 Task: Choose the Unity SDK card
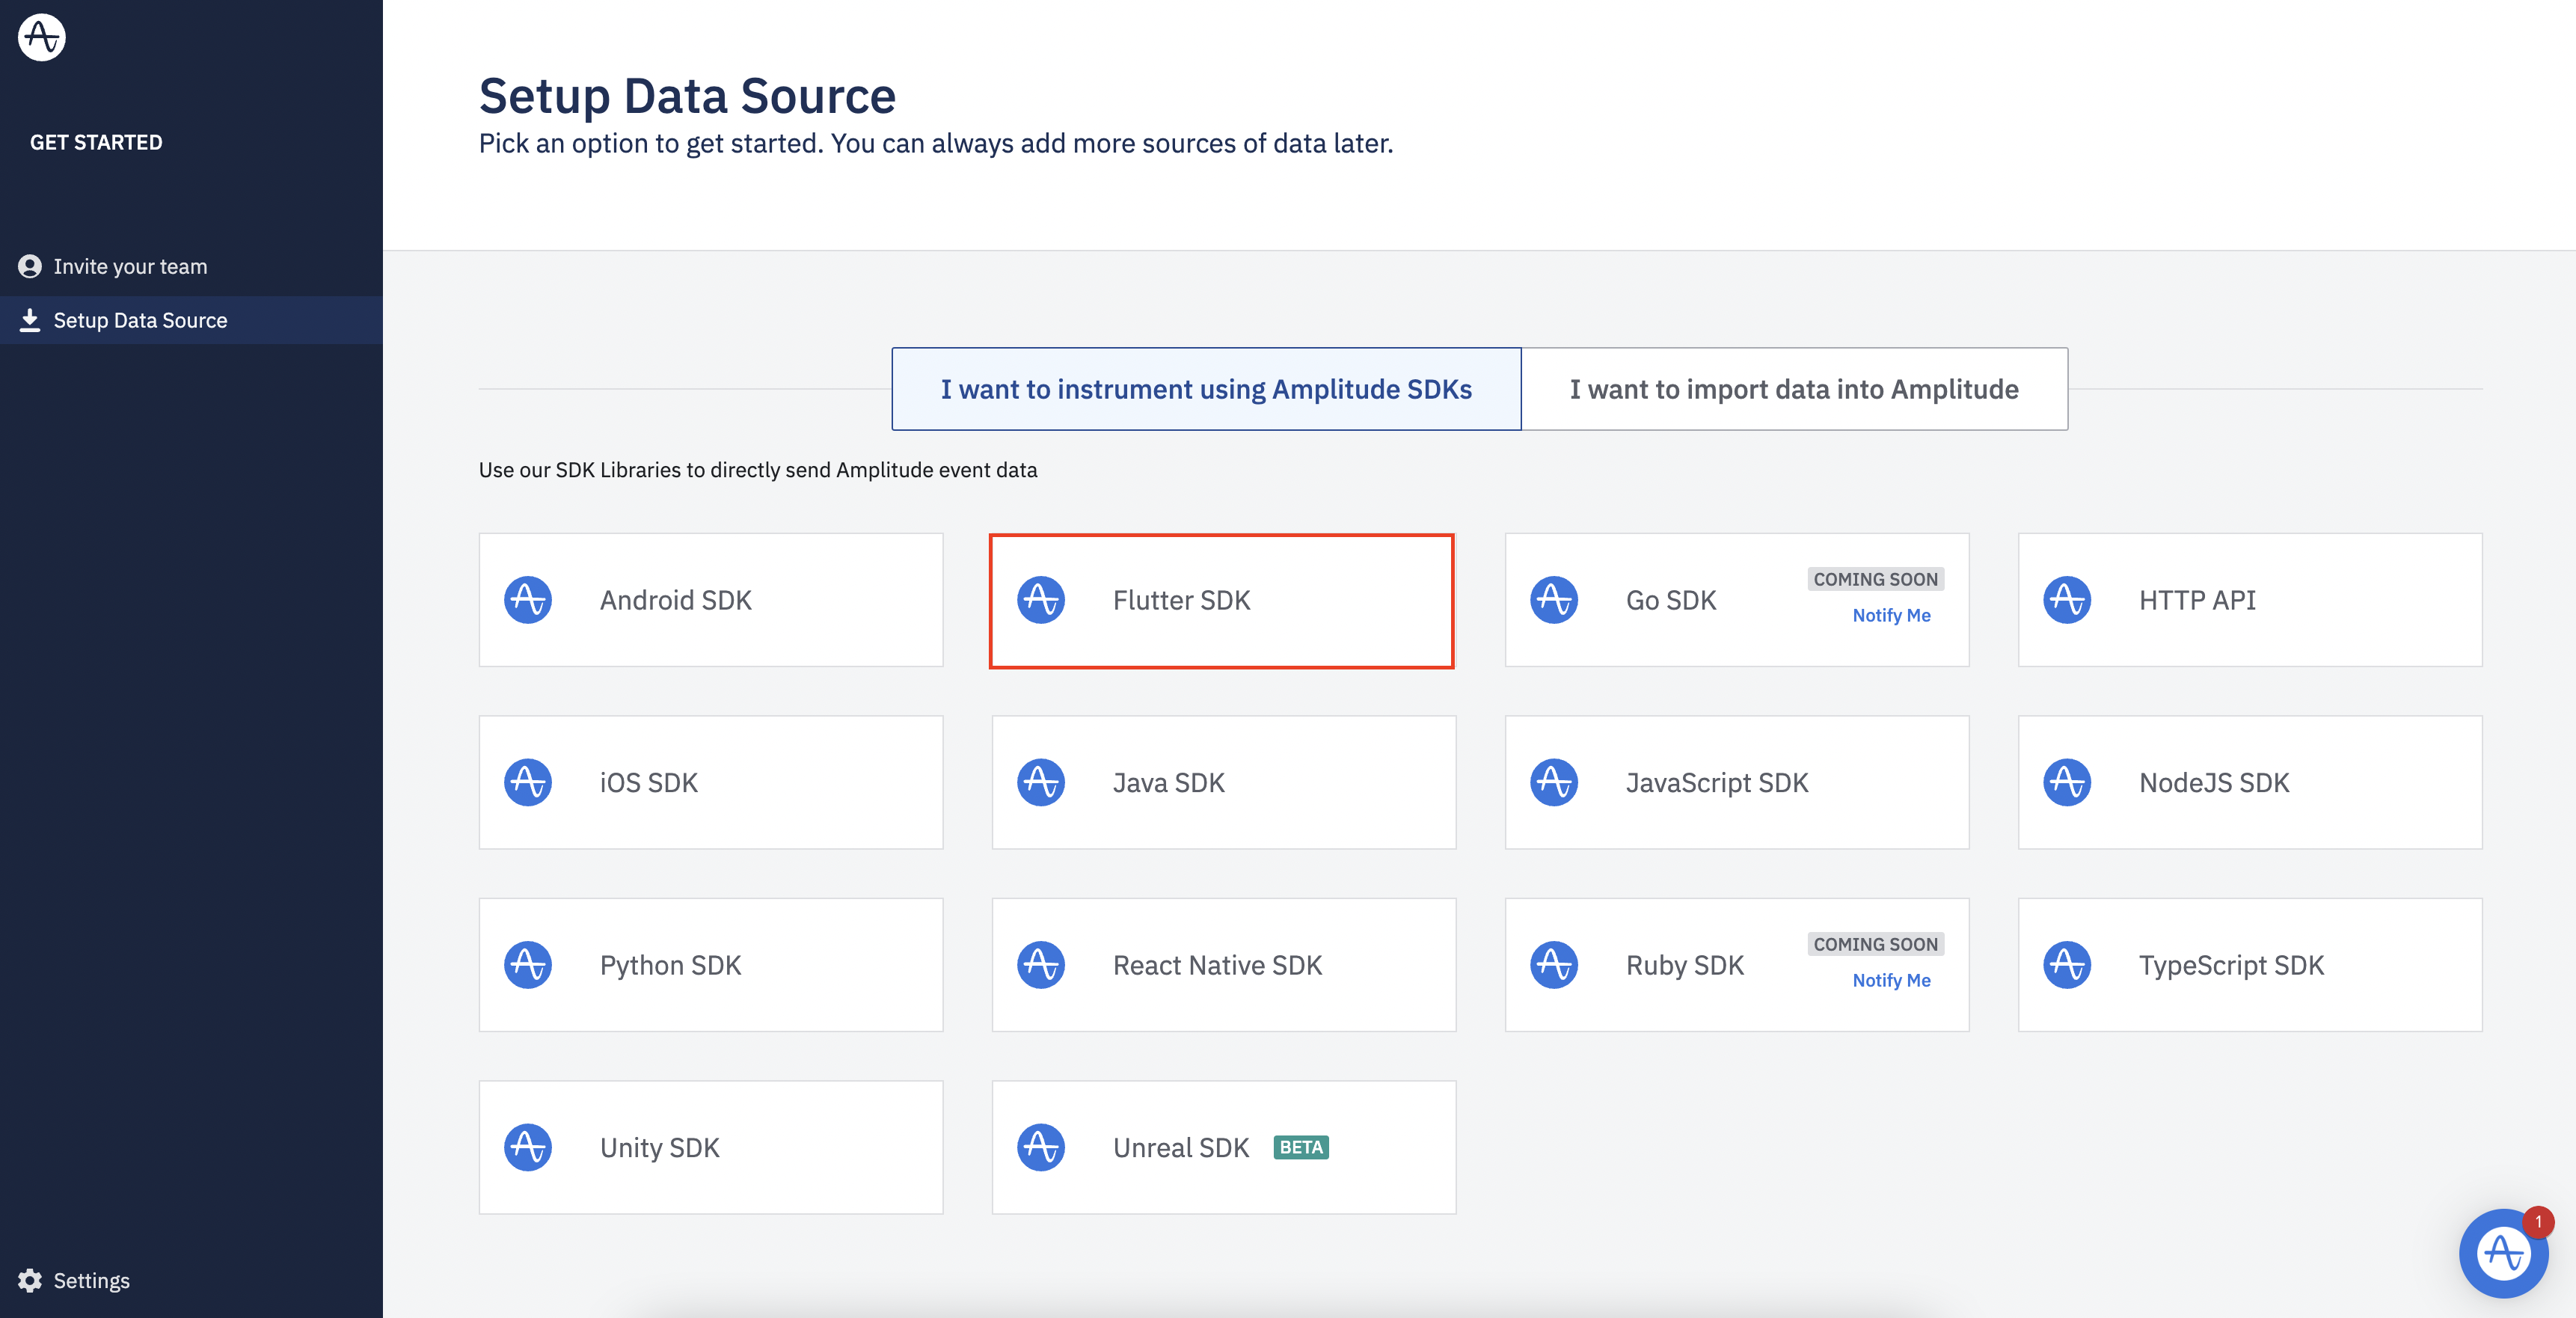710,1147
